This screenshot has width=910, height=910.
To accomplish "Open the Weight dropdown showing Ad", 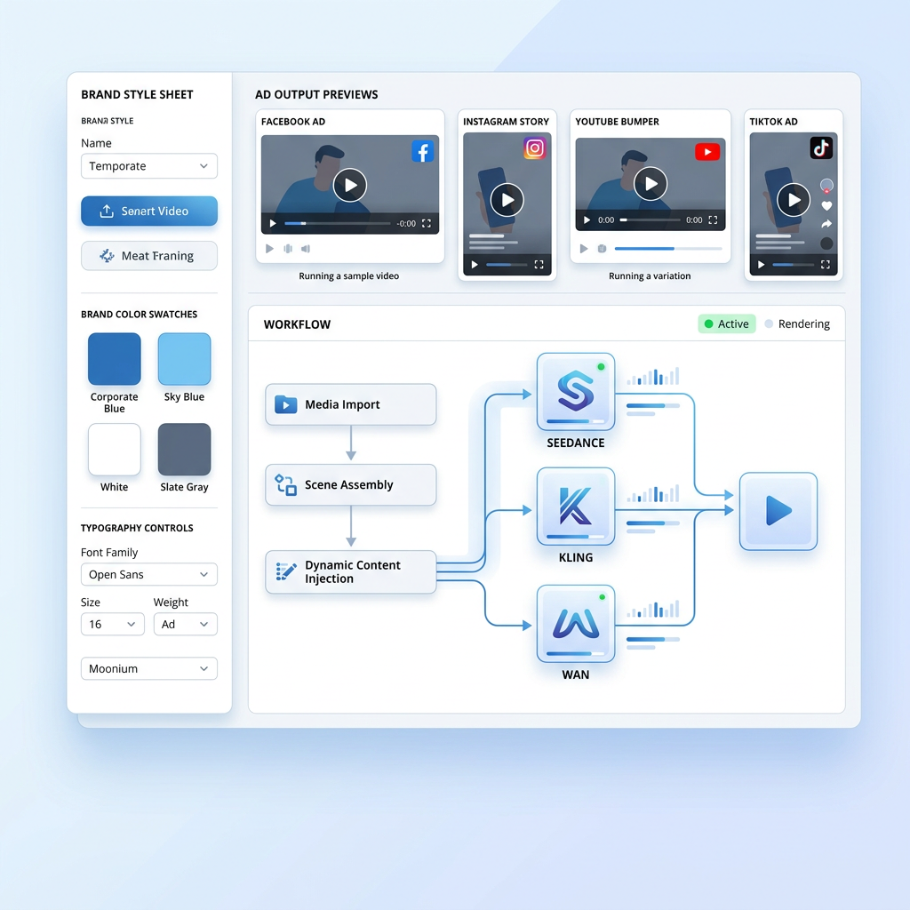I will [186, 625].
